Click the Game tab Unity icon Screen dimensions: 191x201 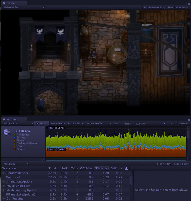(4, 3)
